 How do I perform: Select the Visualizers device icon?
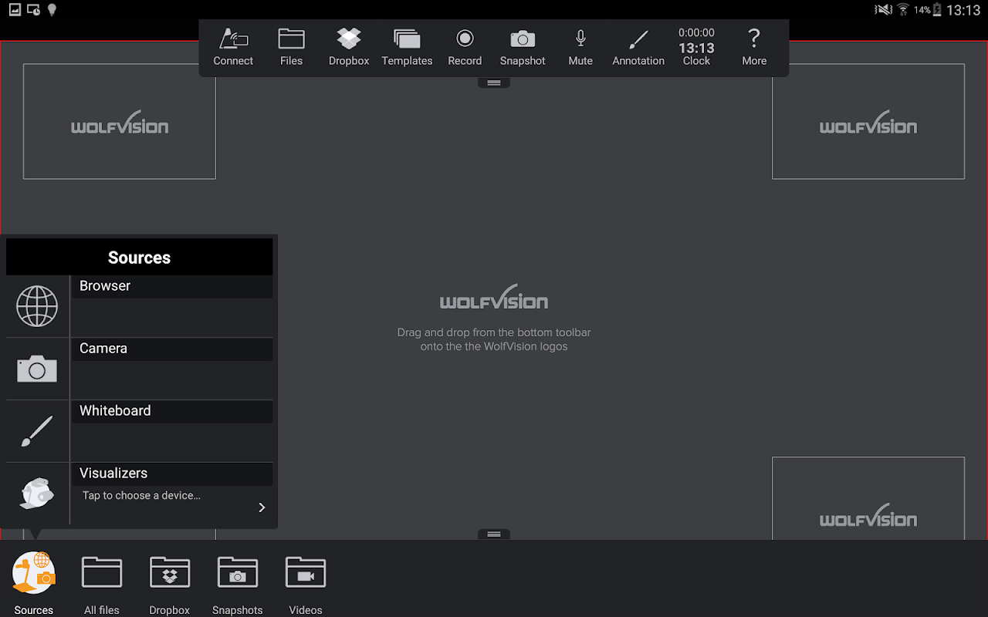(37, 494)
